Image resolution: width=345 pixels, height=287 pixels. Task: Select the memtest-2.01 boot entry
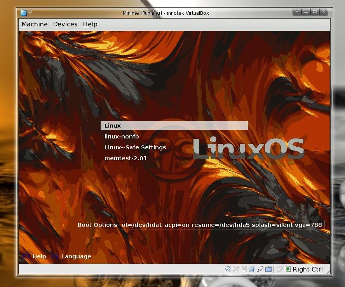point(125,158)
